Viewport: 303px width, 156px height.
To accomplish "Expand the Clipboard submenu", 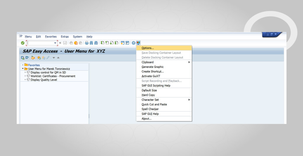I will [x=189, y=62].
